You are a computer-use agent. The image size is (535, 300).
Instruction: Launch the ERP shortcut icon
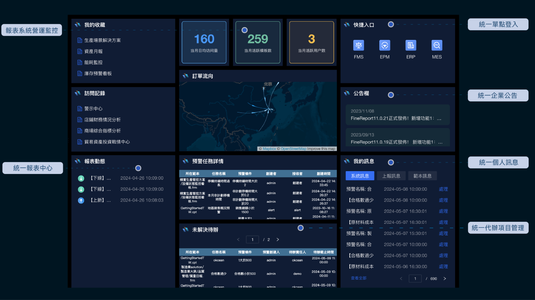pos(411,45)
